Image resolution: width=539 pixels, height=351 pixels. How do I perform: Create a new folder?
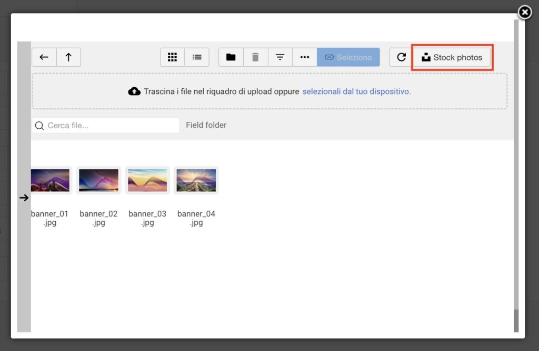tap(231, 57)
